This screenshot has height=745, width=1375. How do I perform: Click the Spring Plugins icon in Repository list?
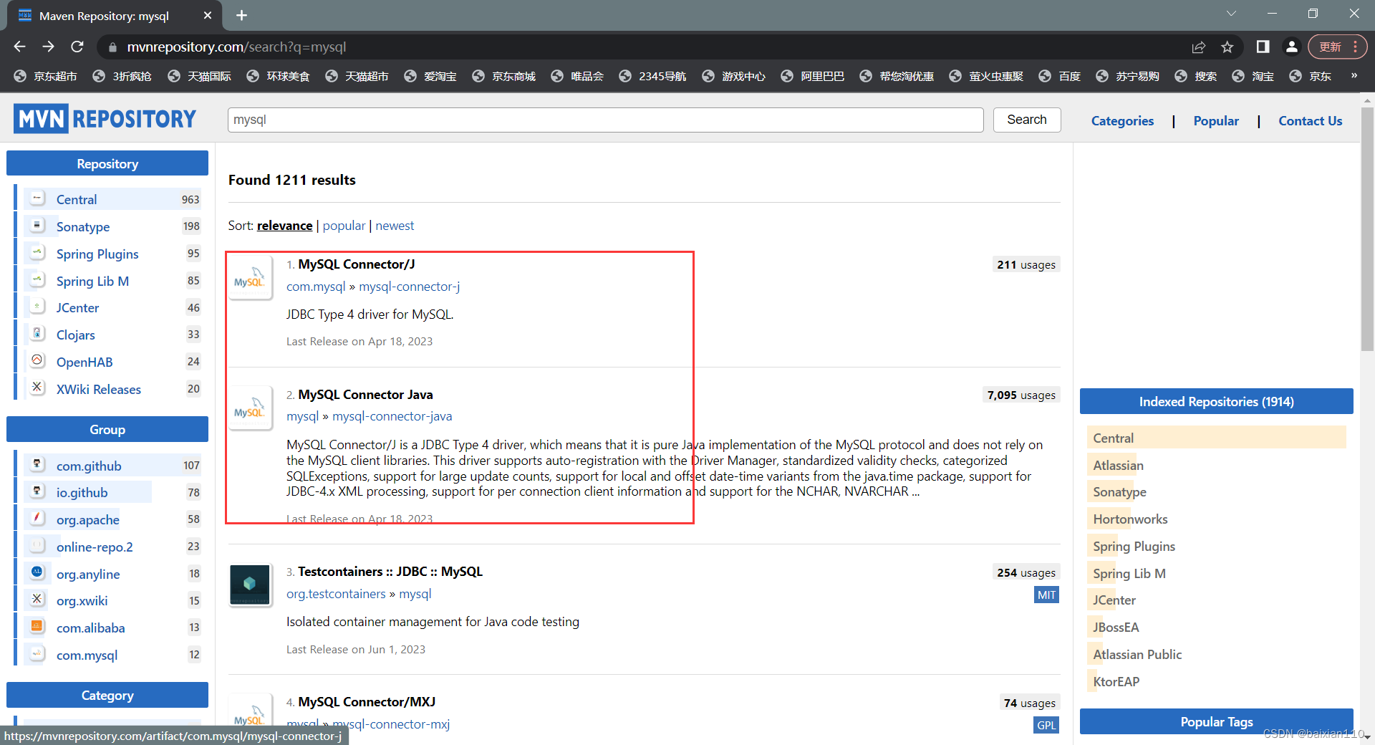click(37, 252)
